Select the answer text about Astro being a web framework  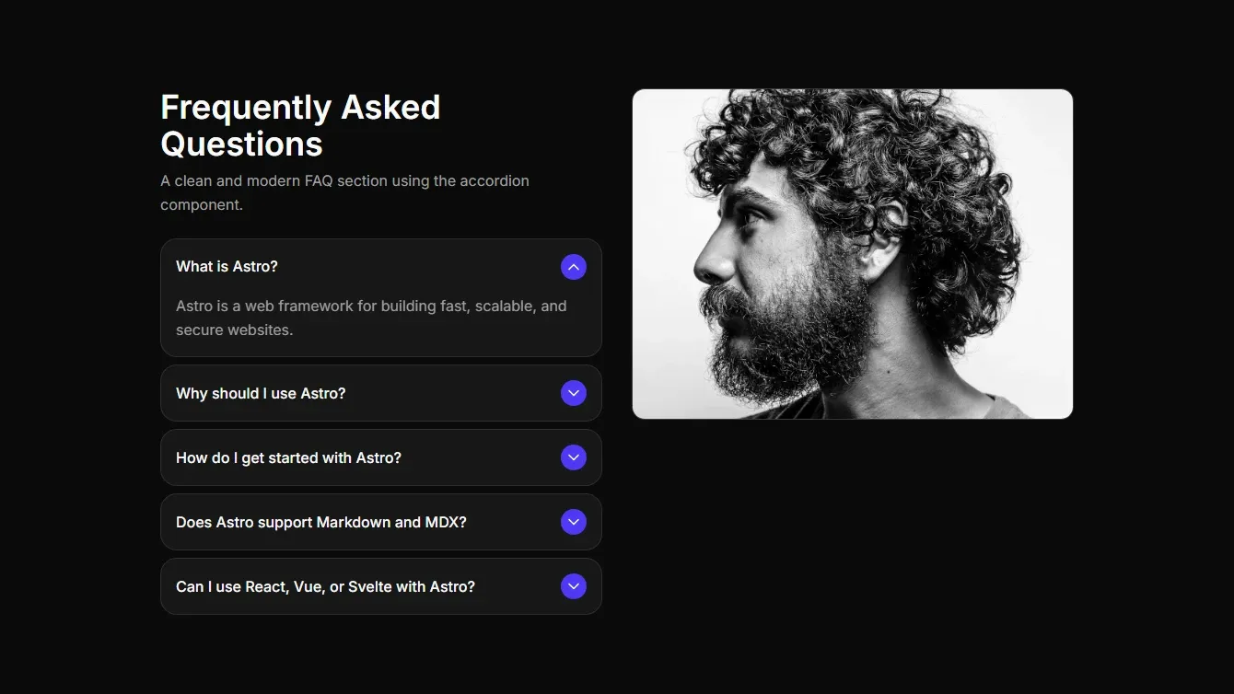(x=371, y=318)
